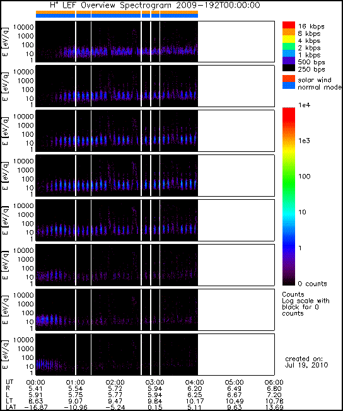
Task: Click the yellow 4 kbps legend swatch
Action: coord(289,39)
